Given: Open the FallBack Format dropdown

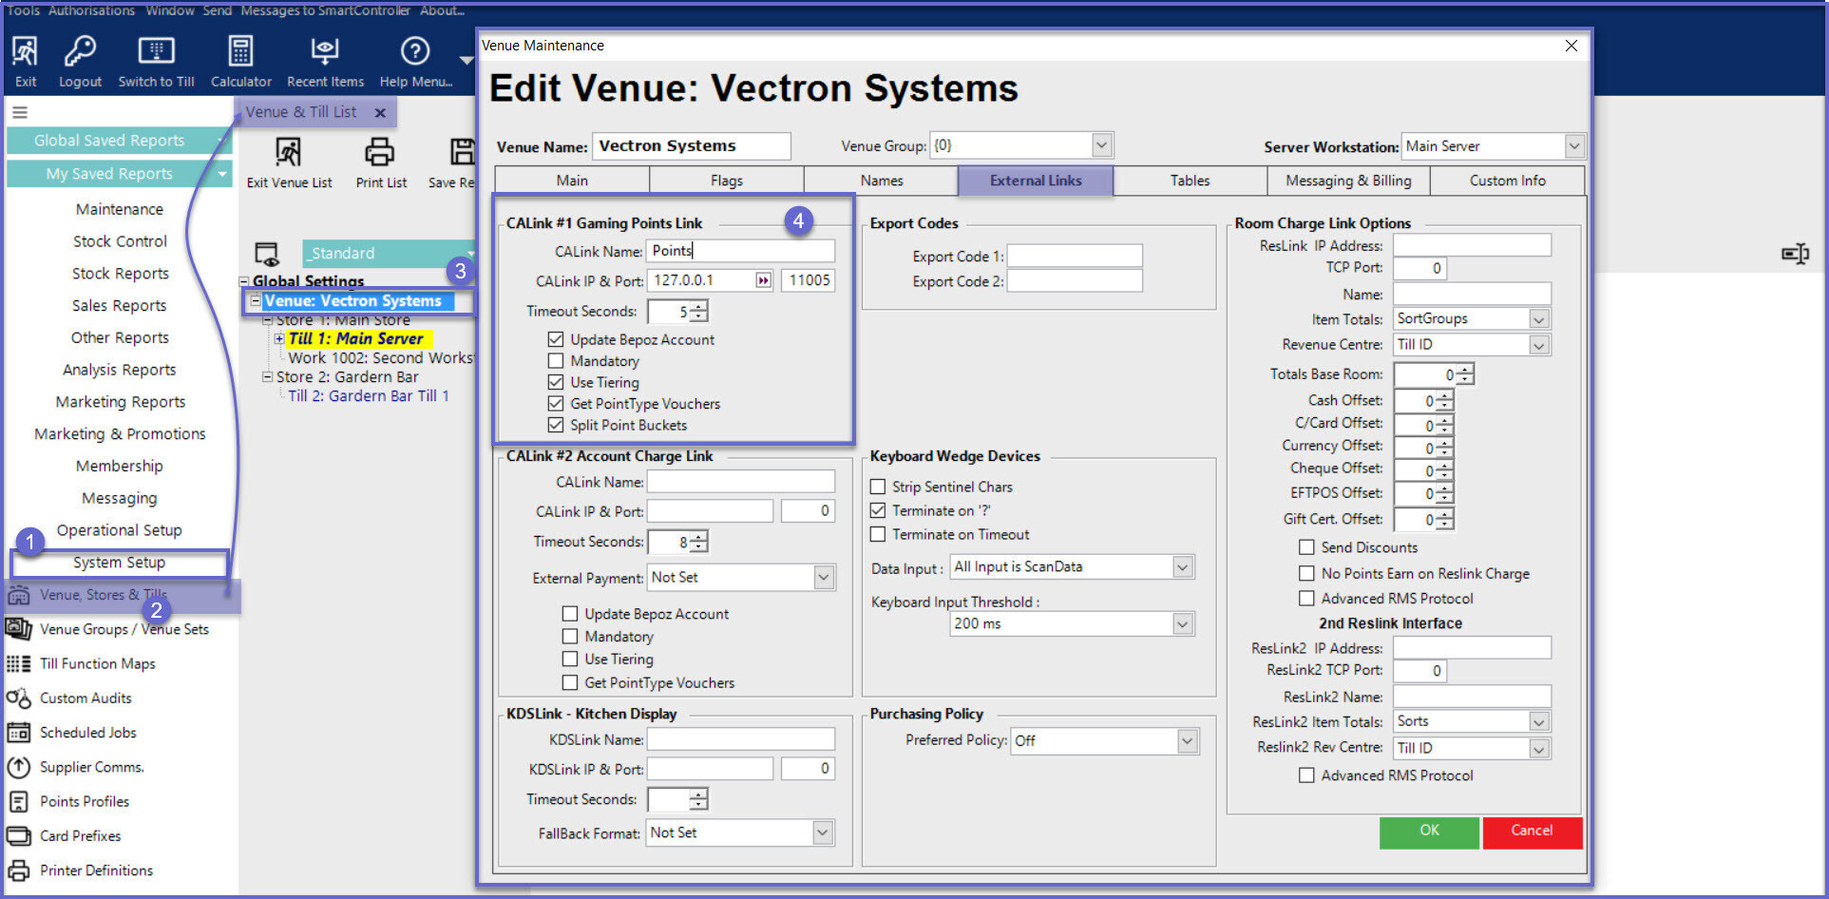Looking at the screenshot, I should click(x=822, y=832).
